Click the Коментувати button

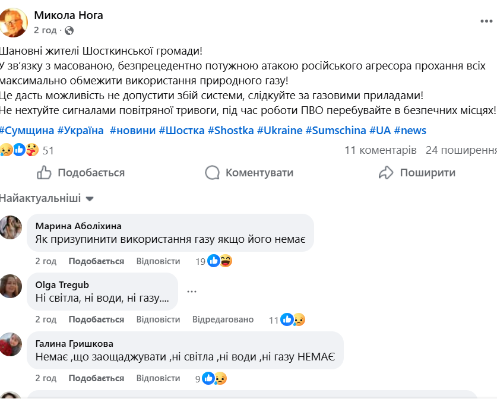[x=249, y=173]
